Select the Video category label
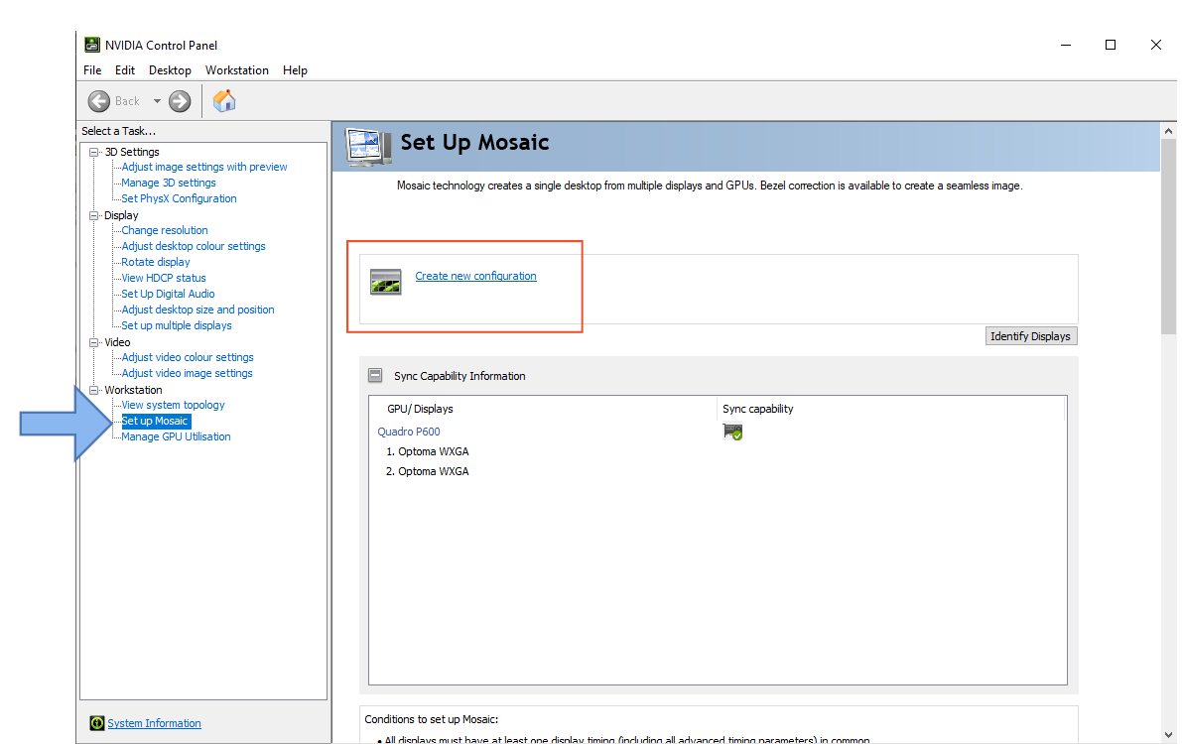 [117, 342]
